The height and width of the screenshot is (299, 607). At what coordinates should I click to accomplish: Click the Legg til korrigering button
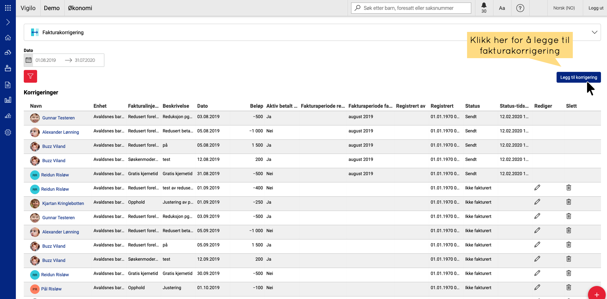point(578,77)
